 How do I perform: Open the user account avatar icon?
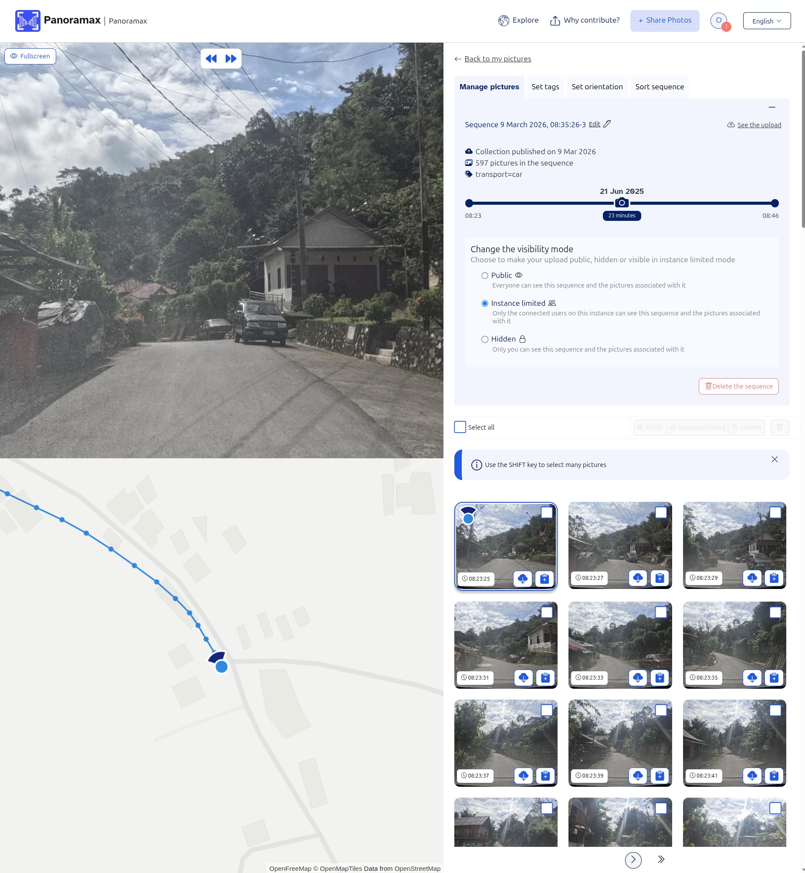point(719,20)
